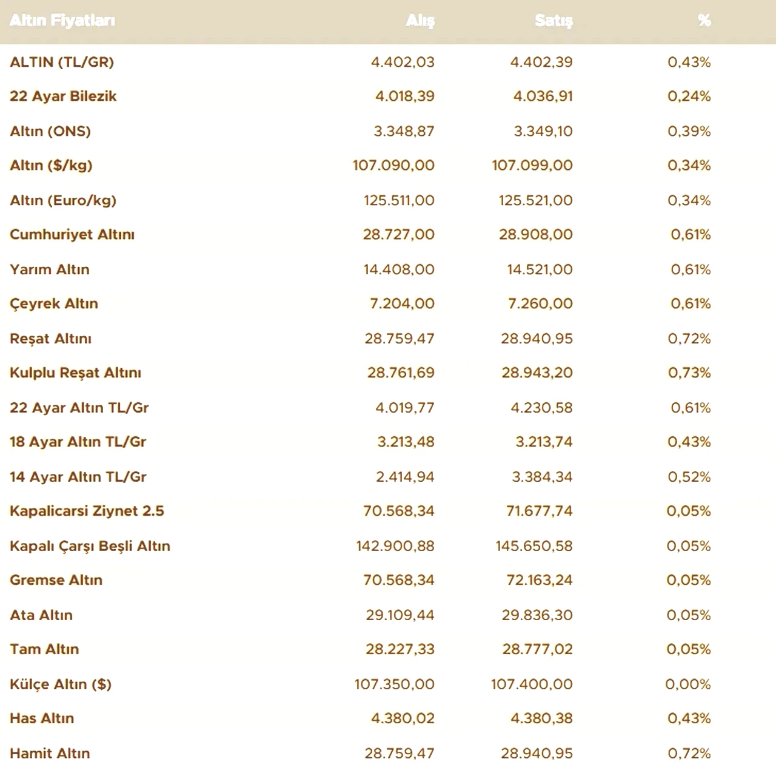Select the Ata Altın satış price 29.836,30
Viewport: 776px width, 770px height.
pyautogui.click(x=537, y=615)
